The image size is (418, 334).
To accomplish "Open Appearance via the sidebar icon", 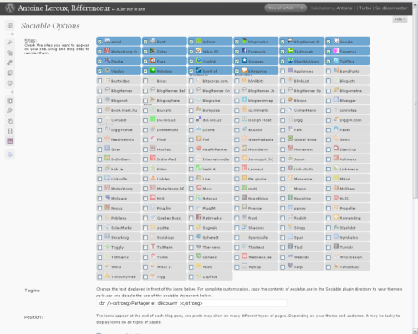I will pyautogui.click(x=10, y=100).
